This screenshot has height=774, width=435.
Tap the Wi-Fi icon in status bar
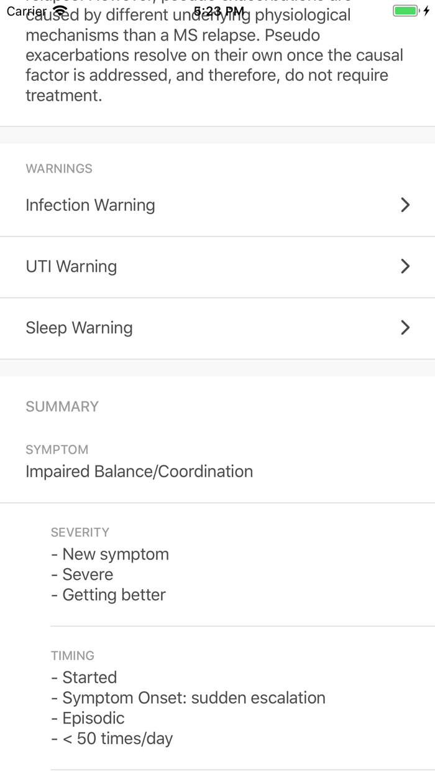tap(60, 11)
